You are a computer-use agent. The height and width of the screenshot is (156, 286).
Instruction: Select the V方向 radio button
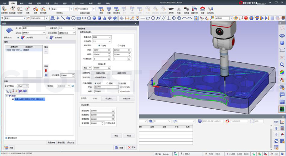(x=118, y=46)
